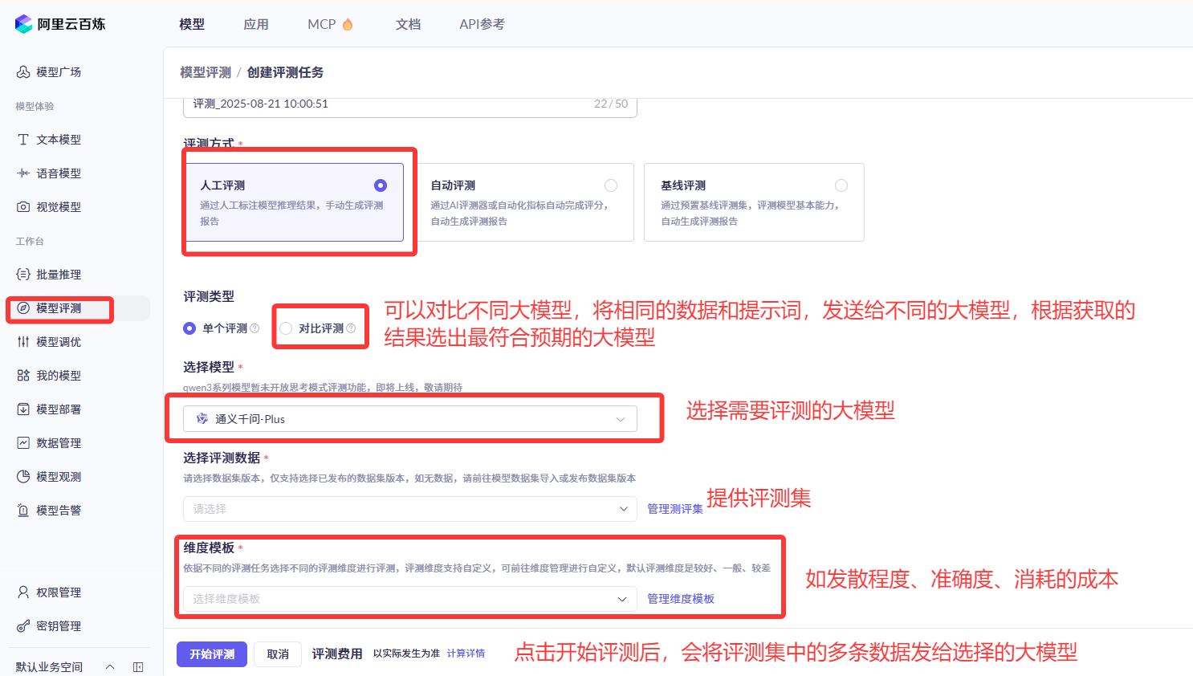Click the 模型广场 sidebar icon
The image size is (1193, 676).
pos(23,72)
